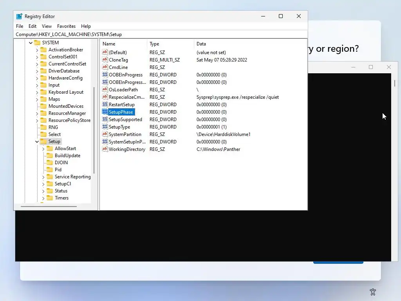Expand the DriverDatabase key
Image resolution: width=401 pixels, height=301 pixels.
point(37,71)
